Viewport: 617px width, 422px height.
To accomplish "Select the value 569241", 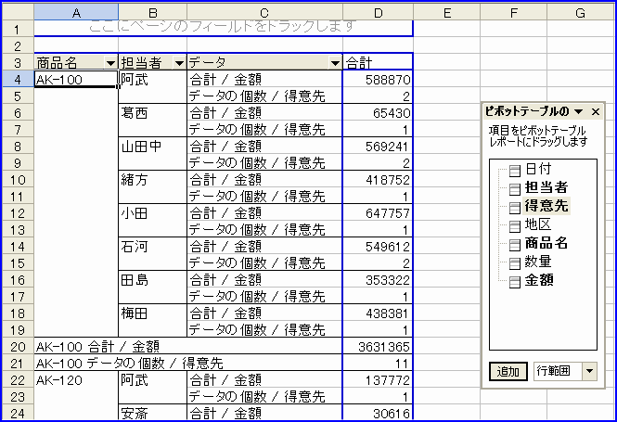I will click(x=378, y=147).
